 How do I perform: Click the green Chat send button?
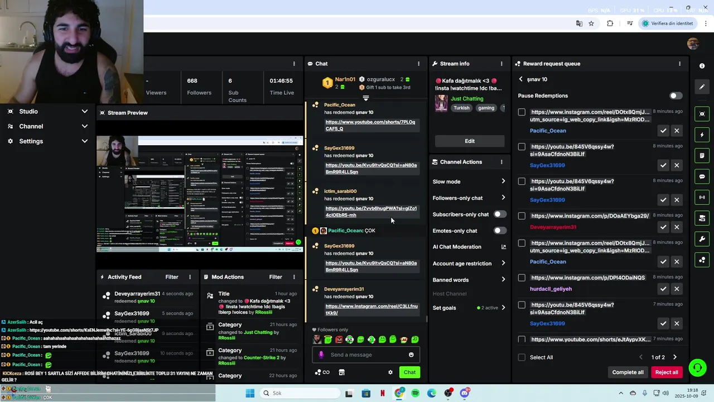point(409,372)
